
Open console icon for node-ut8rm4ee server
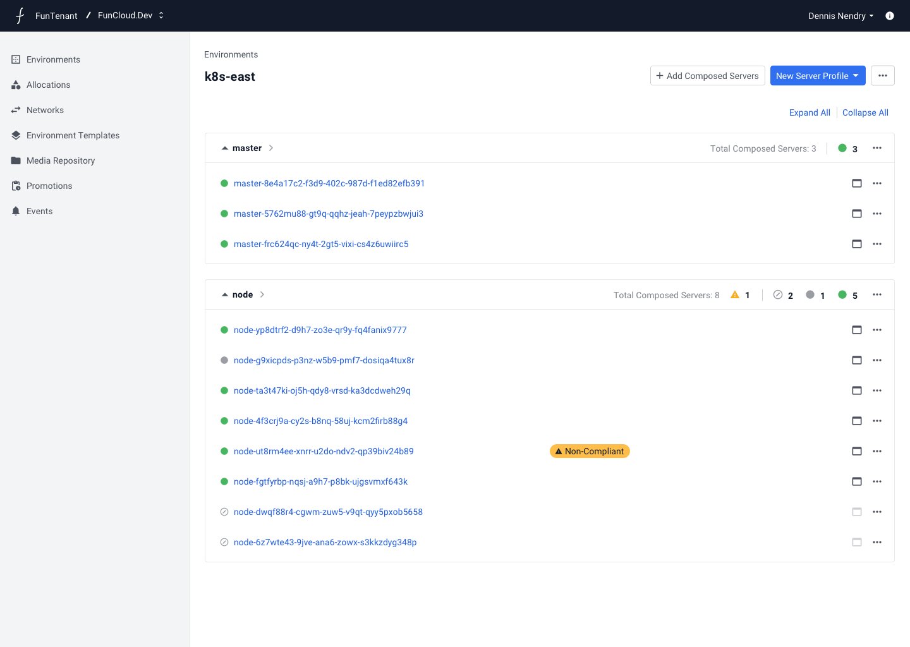(x=856, y=451)
